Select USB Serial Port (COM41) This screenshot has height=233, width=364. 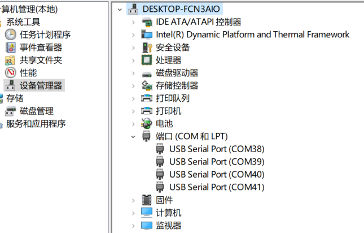point(217,187)
